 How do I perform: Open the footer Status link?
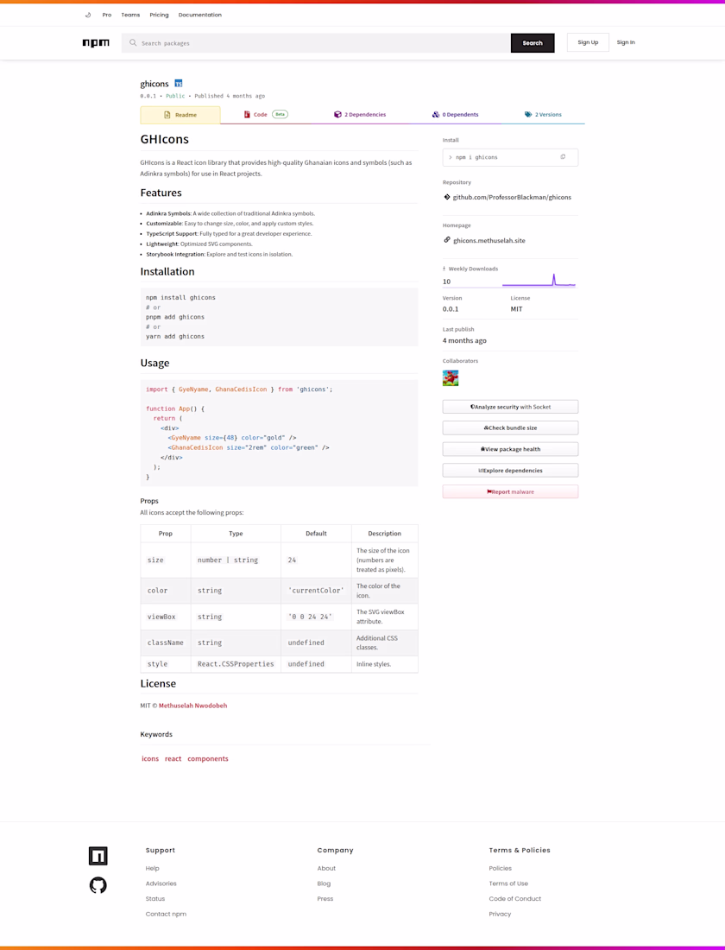[155, 898]
